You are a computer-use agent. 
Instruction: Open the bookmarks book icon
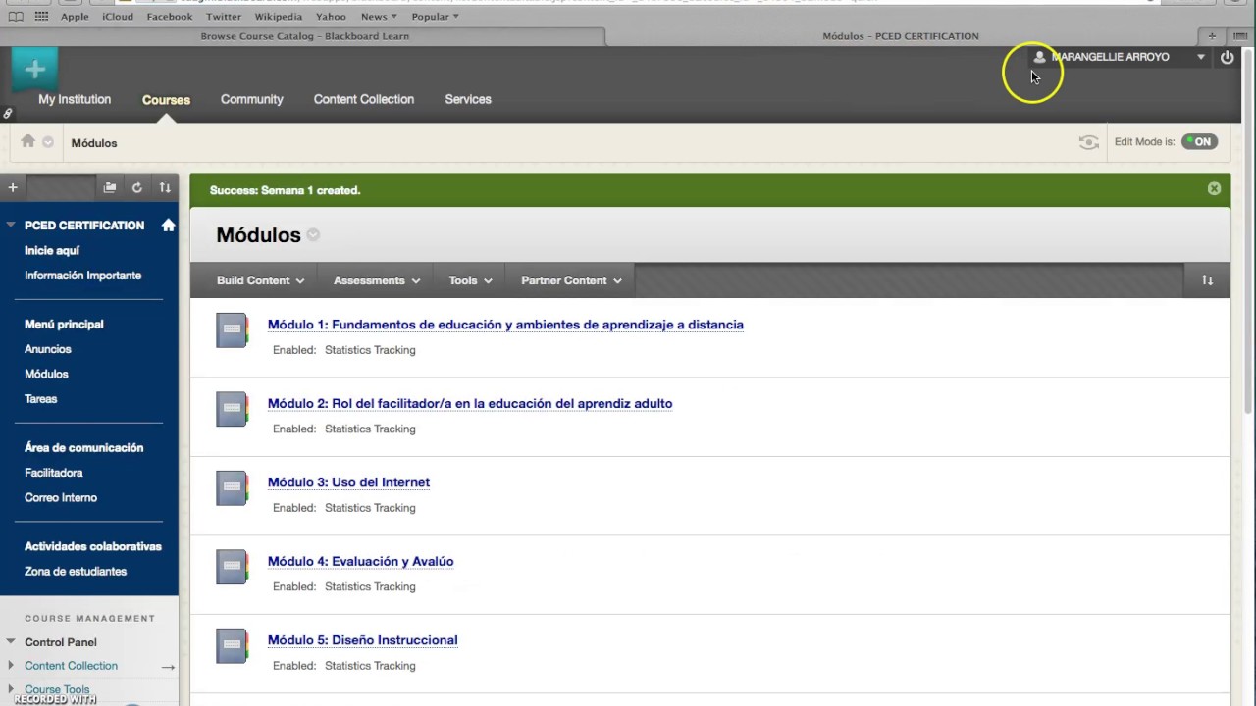point(16,17)
